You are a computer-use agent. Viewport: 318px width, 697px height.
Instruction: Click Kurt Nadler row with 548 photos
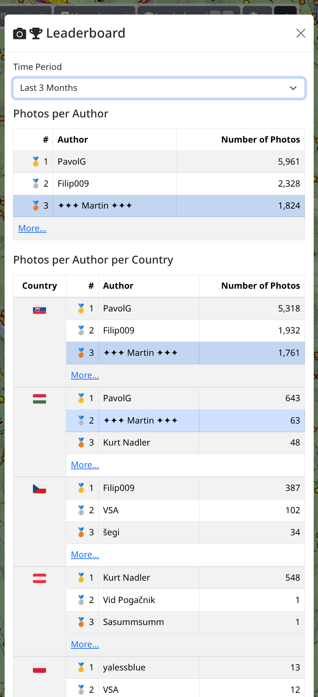tap(185, 578)
